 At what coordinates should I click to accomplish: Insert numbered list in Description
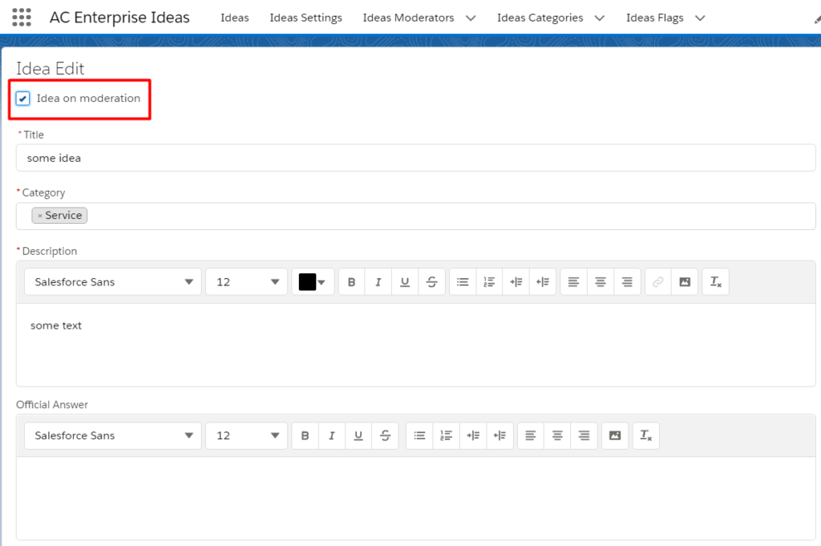tap(489, 281)
